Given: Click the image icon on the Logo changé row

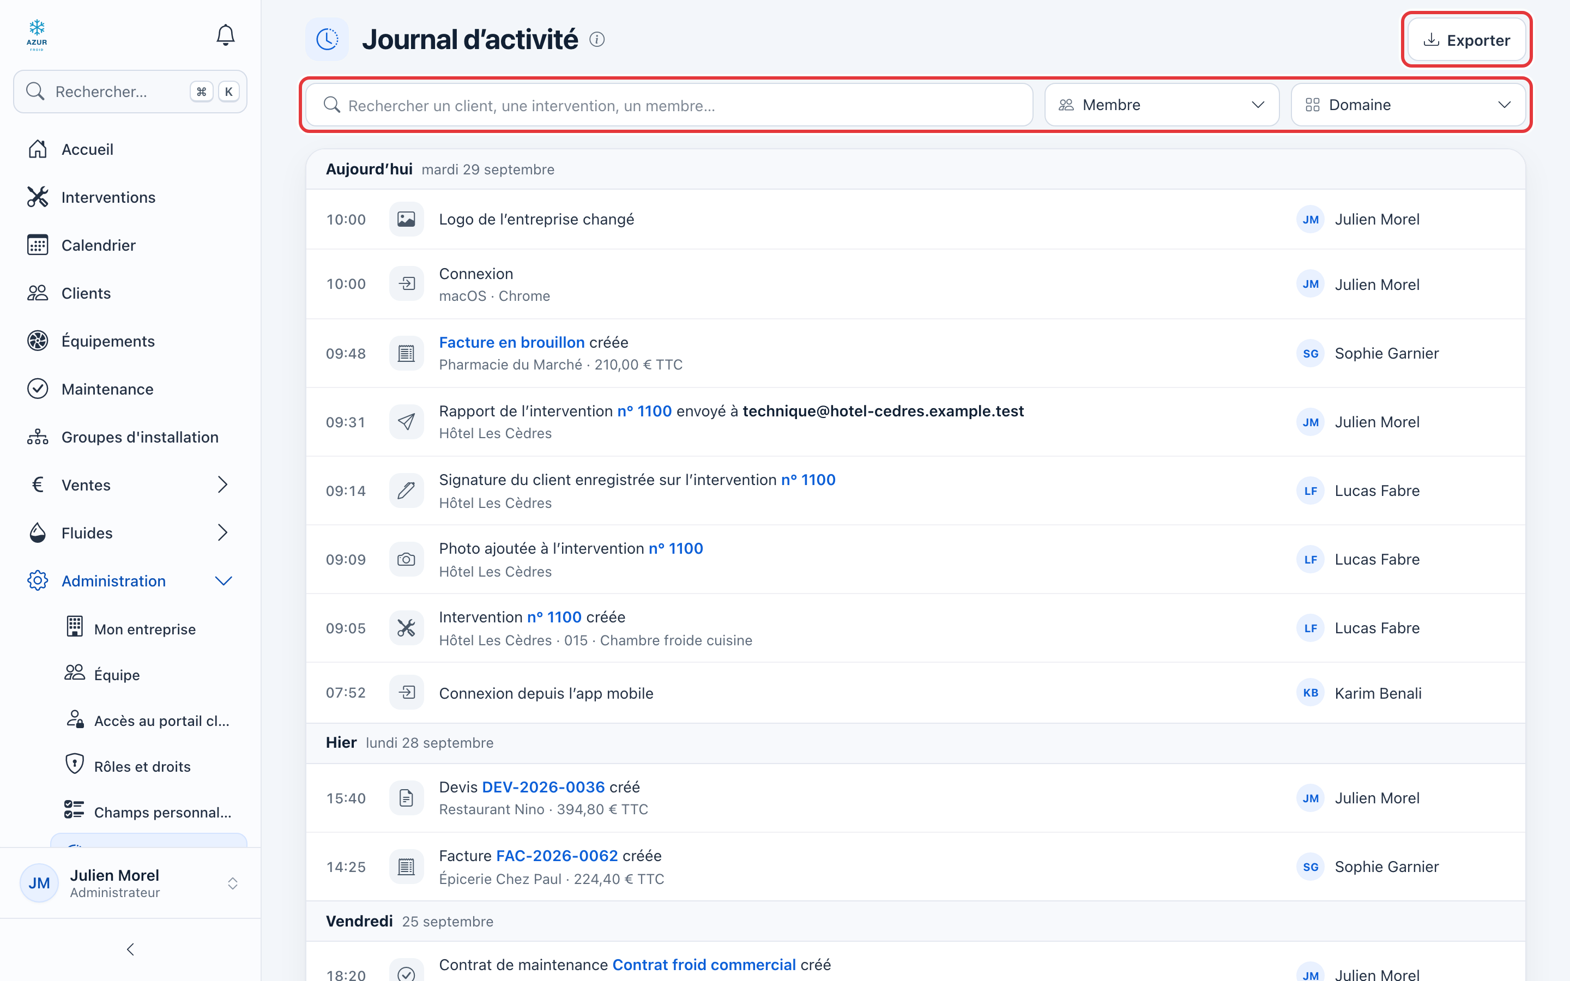Looking at the screenshot, I should click(x=406, y=219).
